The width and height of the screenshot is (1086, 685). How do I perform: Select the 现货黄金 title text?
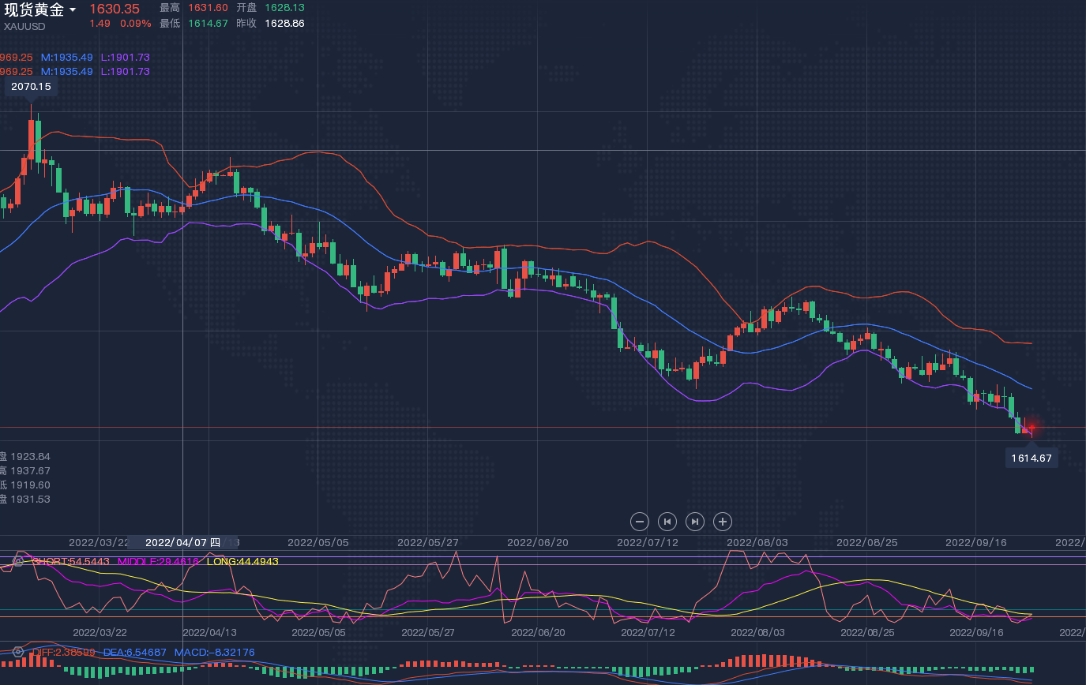click(34, 9)
